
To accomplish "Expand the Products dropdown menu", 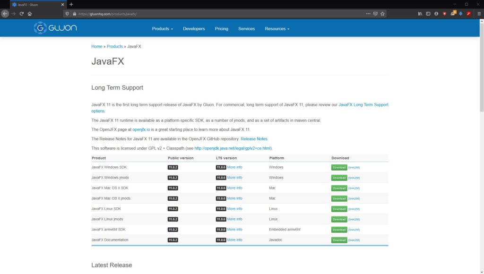I will (x=162, y=29).
